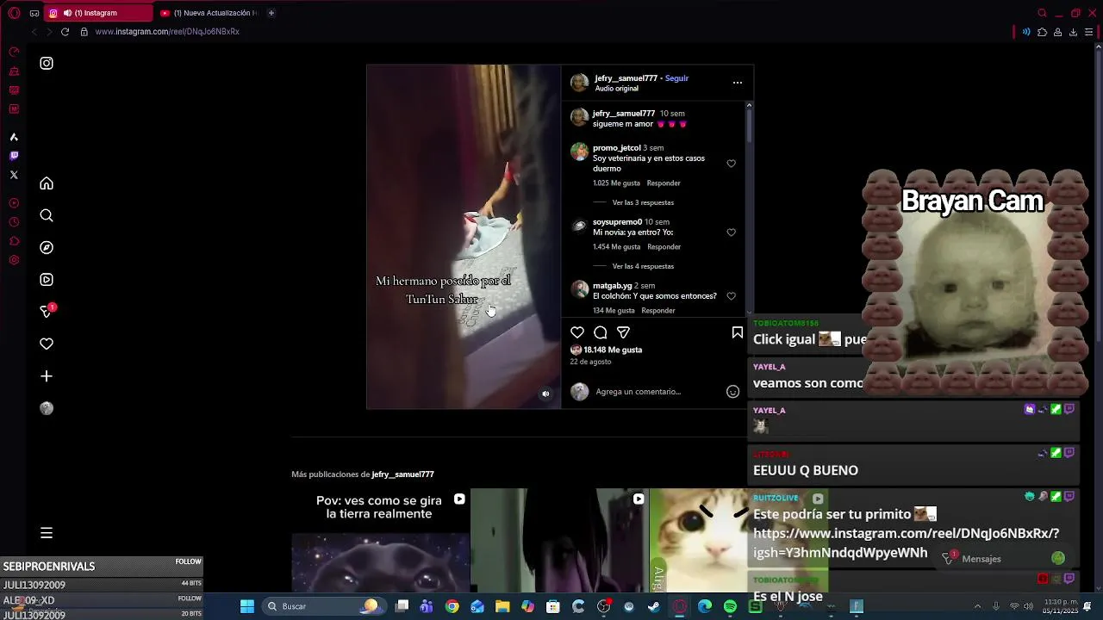Screen dimensions: 1103x620
Task: Click the Instagram logo icon
Action: [x=47, y=63]
